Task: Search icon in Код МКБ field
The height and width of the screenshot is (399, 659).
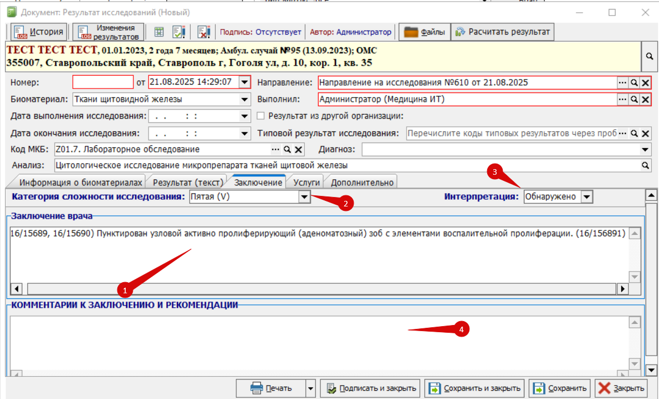Action: [x=287, y=150]
